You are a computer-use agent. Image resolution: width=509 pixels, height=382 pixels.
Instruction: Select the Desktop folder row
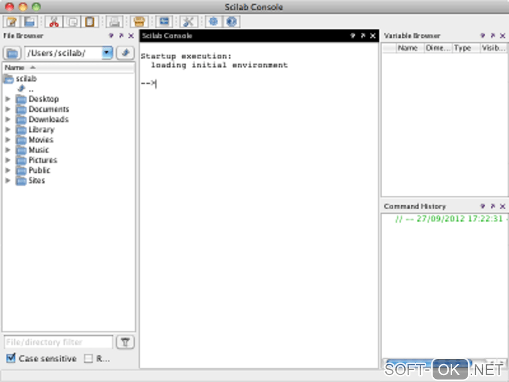coord(37,99)
